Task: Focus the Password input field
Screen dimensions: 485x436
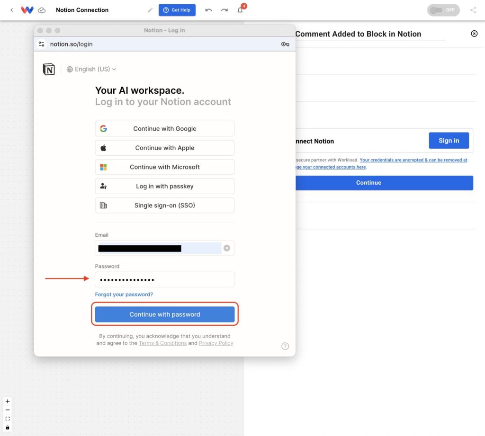Action: pos(164,279)
